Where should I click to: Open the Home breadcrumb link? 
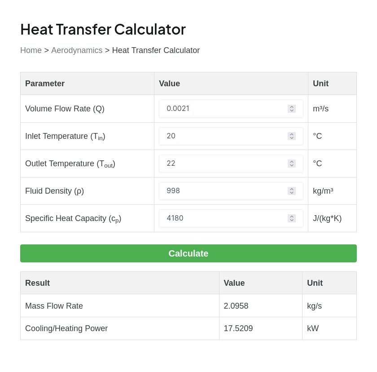[31, 50]
